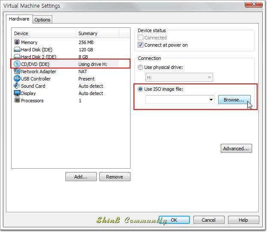Image resolution: width=267 pixels, height=232 pixels.
Task: Click Auto detect beside Display
Action: pos(91,93)
